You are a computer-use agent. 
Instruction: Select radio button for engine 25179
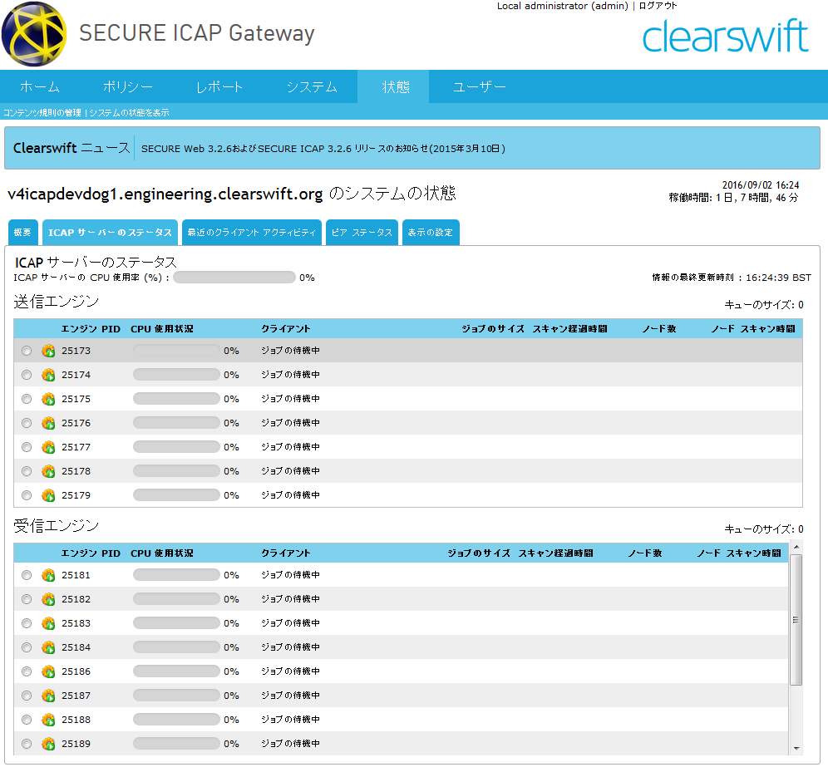click(27, 495)
